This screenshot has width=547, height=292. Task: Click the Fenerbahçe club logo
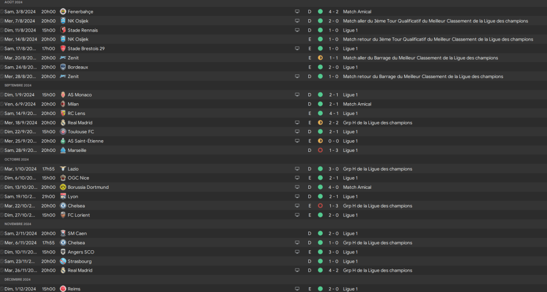click(63, 12)
